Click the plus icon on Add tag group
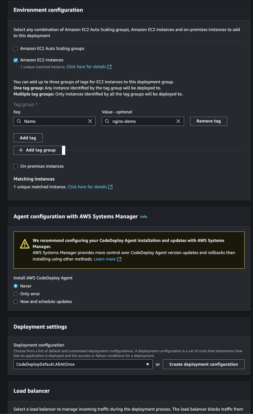 coord(21,150)
